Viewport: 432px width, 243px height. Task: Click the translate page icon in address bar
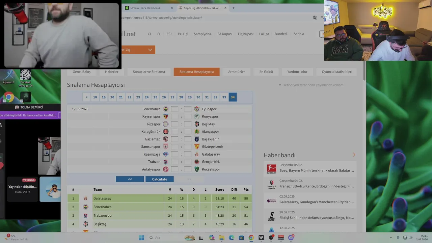(x=315, y=18)
